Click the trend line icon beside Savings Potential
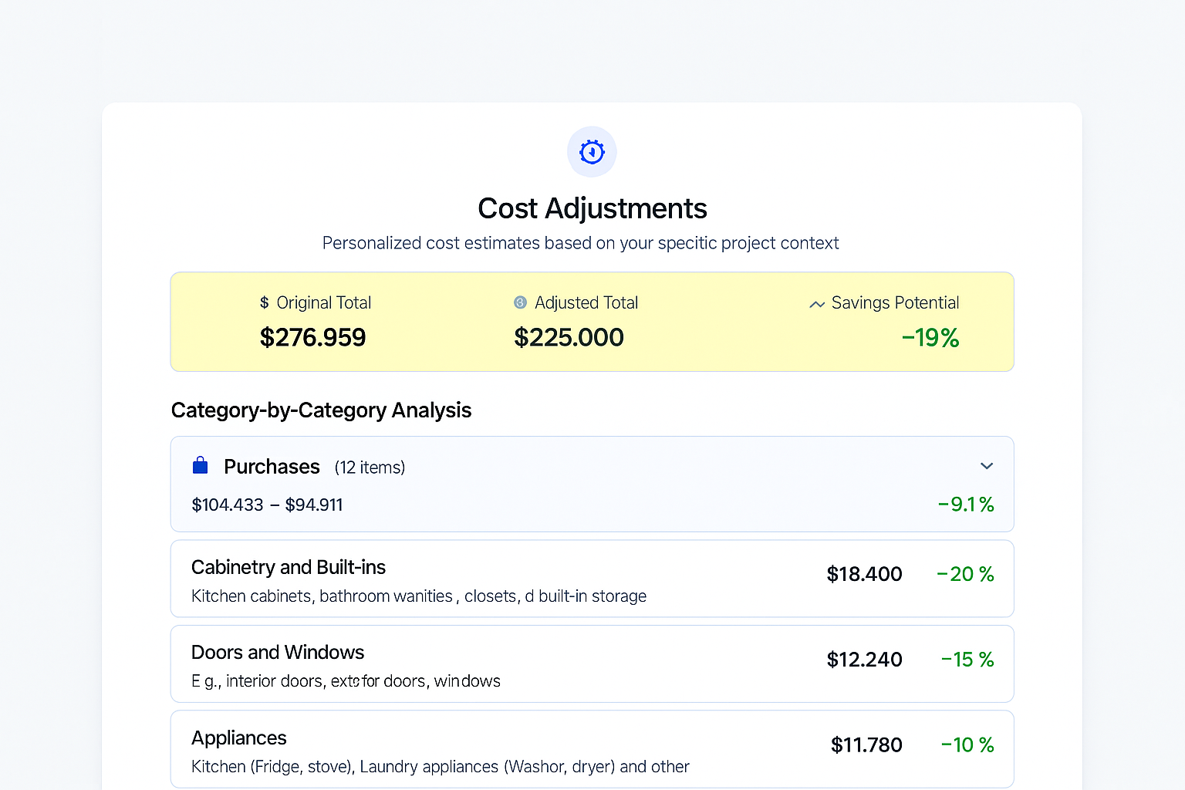The width and height of the screenshot is (1185, 790). pos(817,305)
